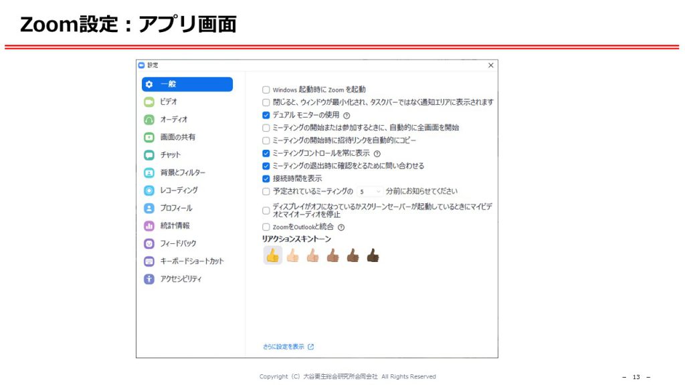Screen dimensions: 685x385
Task: Click the 統計情報 bar chart icon
Action: click(x=149, y=226)
